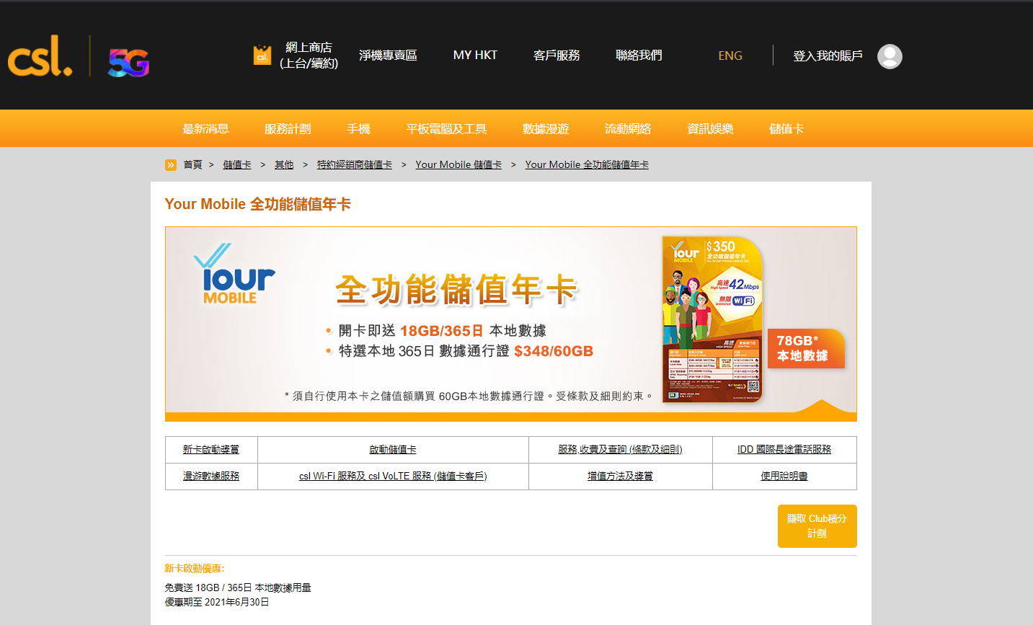Click text 免費送 18GB / 365日 本地數據用量
The image size is (1033, 625).
pos(238,588)
